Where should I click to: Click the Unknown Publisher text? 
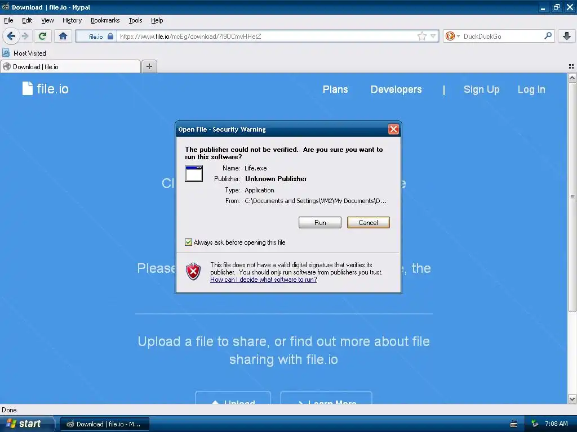276,178
